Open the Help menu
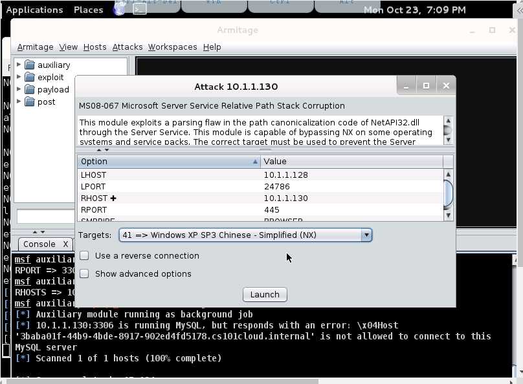Screen dimensions: 523x384 [212, 47]
